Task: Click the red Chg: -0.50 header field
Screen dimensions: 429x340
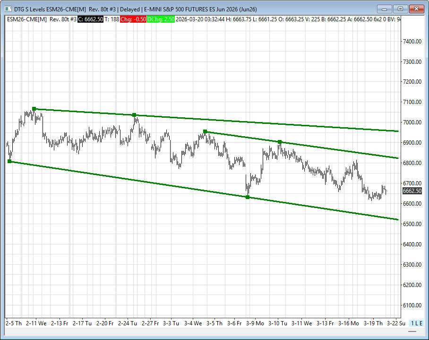Action: coord(133,19)
